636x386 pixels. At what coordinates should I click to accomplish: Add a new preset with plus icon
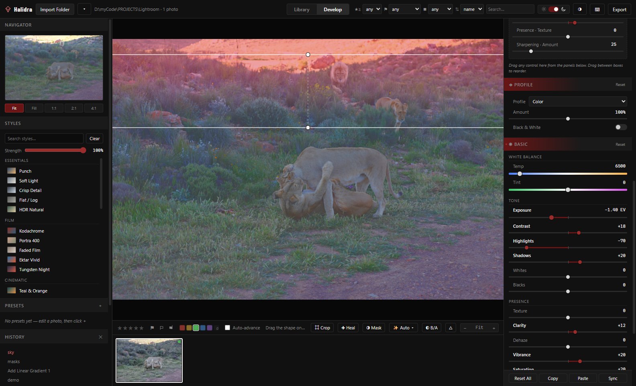100,306
